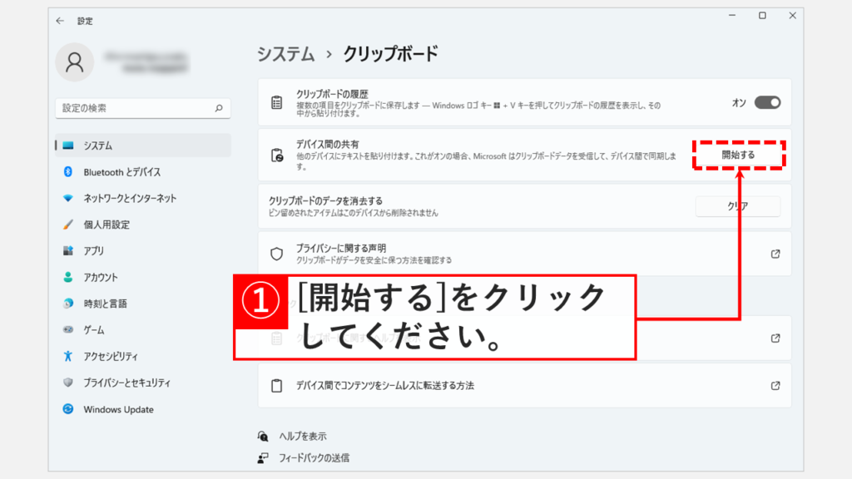Click the back arrow in the title bar
Screen dimensions: 852x479
(60, 21)
